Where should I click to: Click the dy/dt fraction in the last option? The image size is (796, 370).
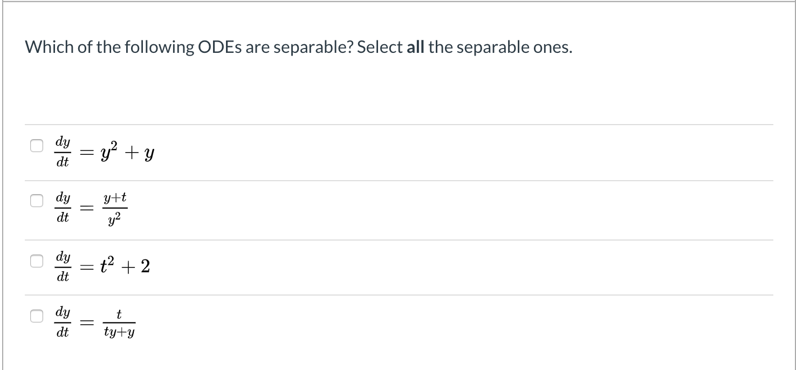point(61,323)
